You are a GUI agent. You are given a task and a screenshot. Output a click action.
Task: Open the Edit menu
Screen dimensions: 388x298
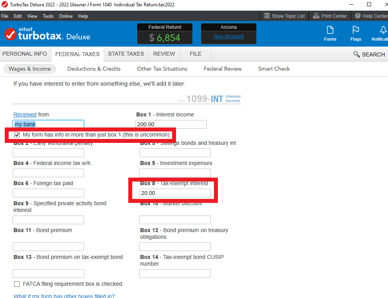pos(18,16)
